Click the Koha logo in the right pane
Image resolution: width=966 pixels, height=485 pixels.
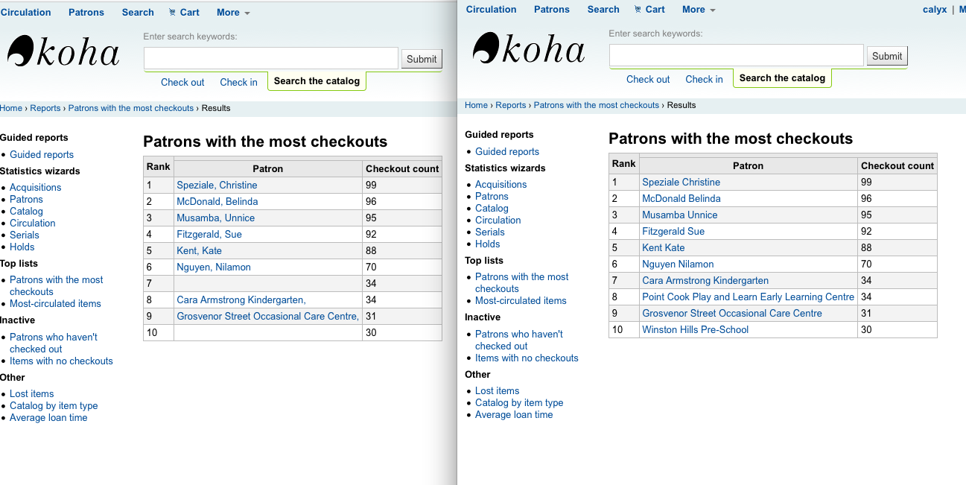pyautogui.click(x=528, y=49)
